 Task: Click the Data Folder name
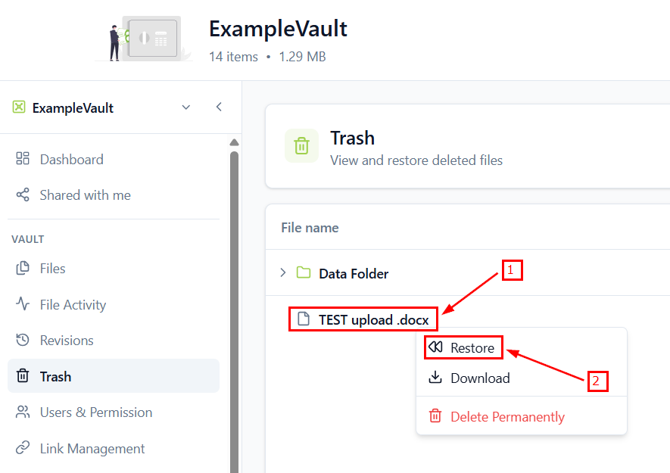point(354,273)
